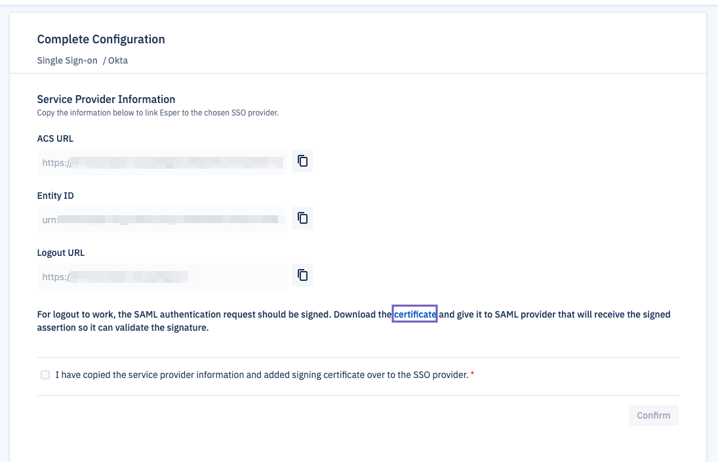This screenshot has width=718, height=462.
Task: Click the Single Sign-on breadcrumb
Action: tap(68, 60)
